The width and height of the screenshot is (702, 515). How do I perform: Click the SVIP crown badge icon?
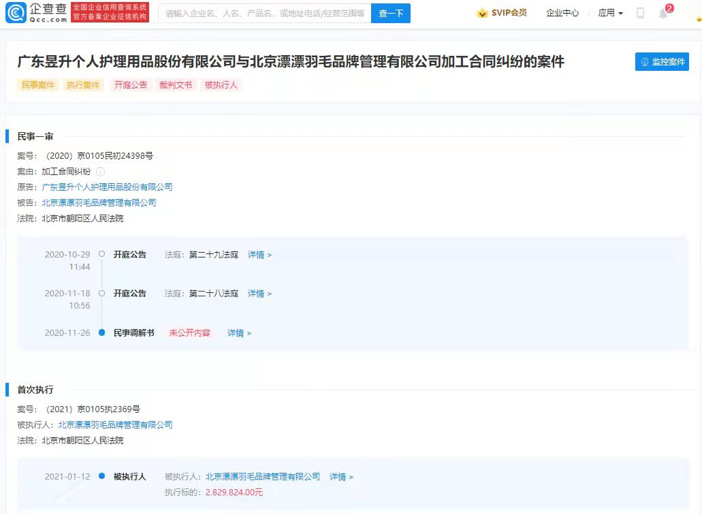(481, 13)
